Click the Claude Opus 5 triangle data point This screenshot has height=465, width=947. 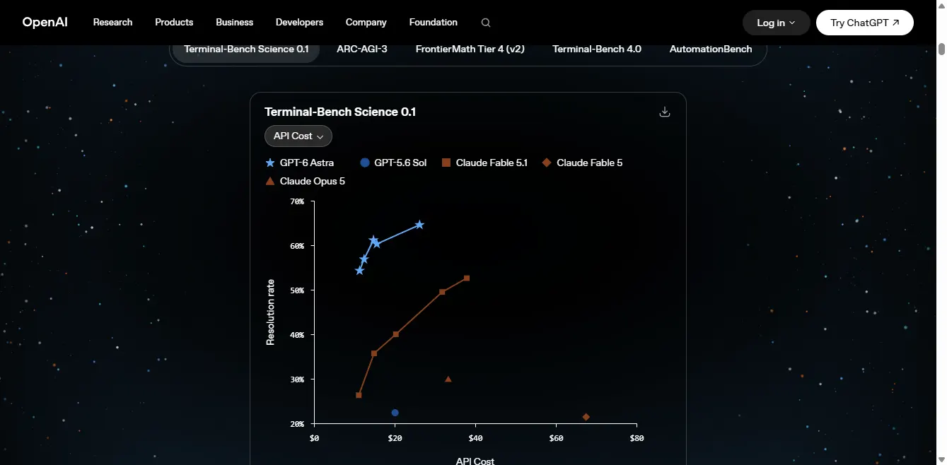(448, 379)
